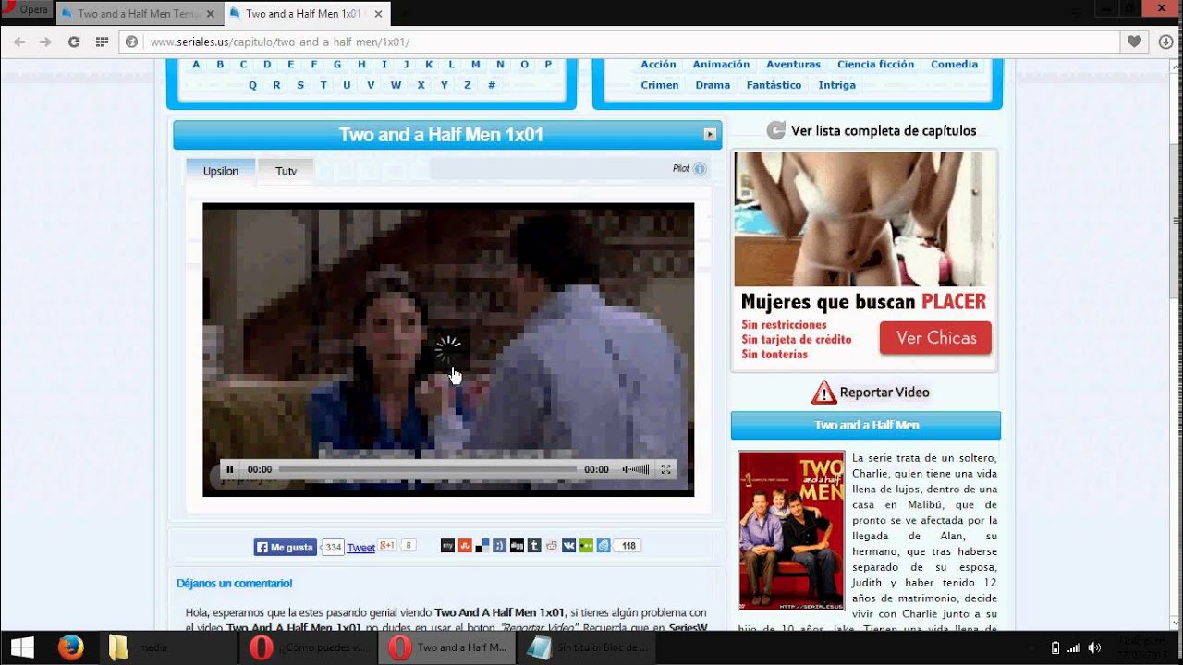Open the Aventuras genre
Image resolution: width=1183 pixels, height=665 pixels.
[793, 65]
